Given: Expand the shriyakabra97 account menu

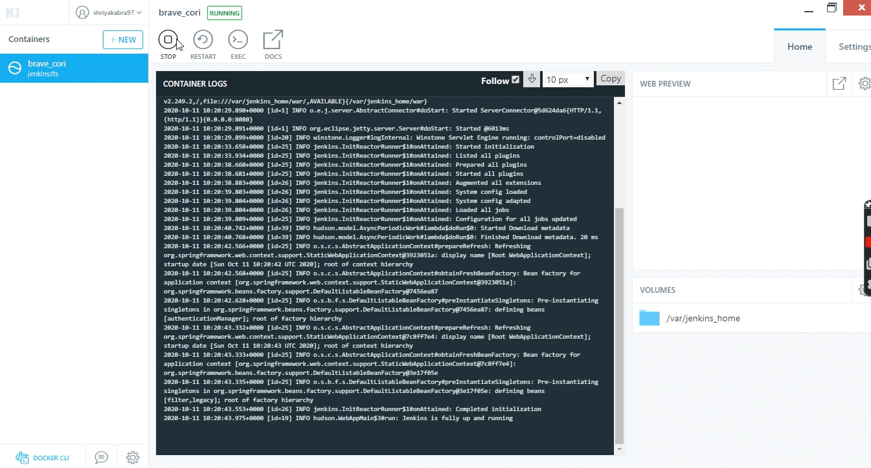Looking at the screenshot, I should (x=109, y=12).
